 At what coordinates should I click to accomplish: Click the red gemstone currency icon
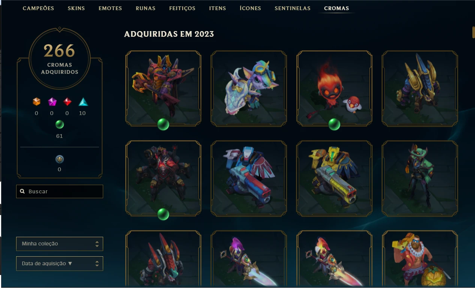pos(67,102)
